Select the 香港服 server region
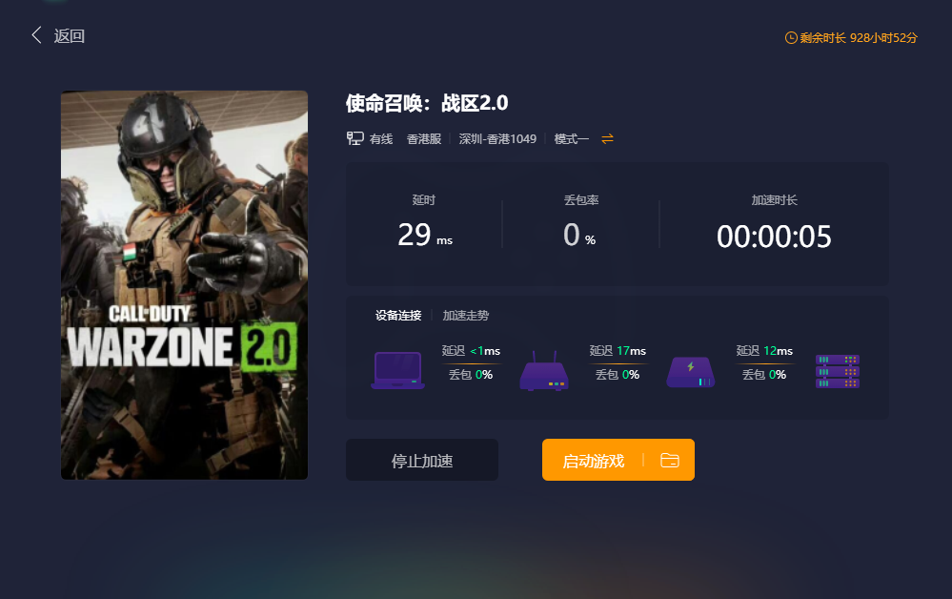 [x=424, y=139]
